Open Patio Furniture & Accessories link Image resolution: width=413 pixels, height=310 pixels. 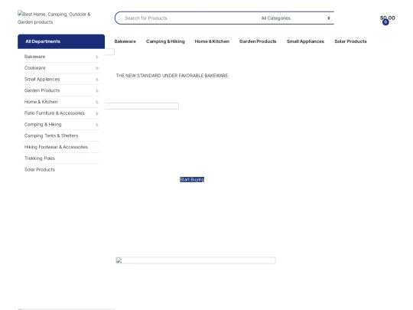tap(54, 113)
